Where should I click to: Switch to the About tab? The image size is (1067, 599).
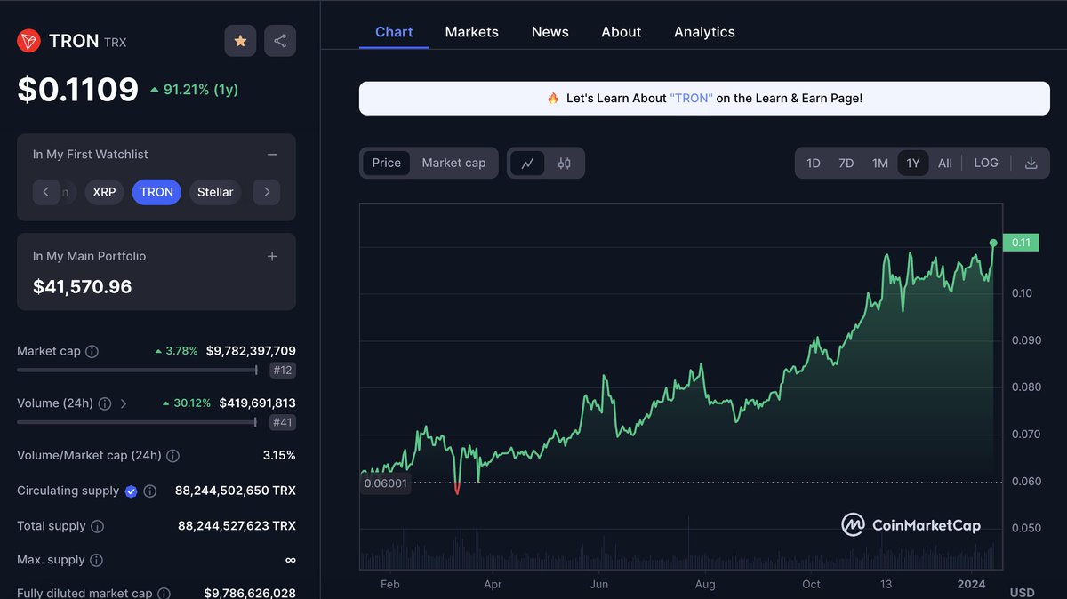621,32
